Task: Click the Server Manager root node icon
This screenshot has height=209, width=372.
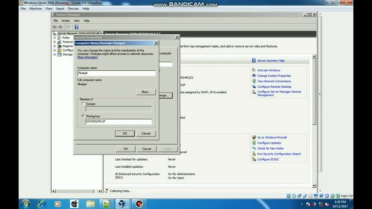Action: point(55,34)
